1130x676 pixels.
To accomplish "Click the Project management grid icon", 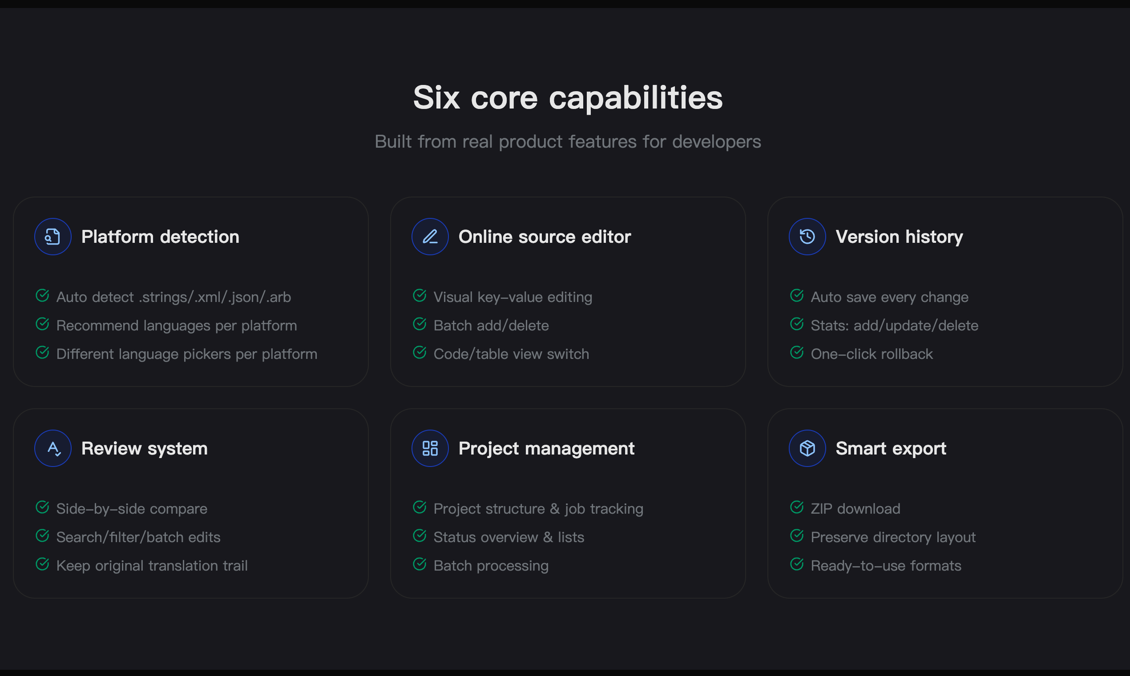I will (x=429, y=448).
